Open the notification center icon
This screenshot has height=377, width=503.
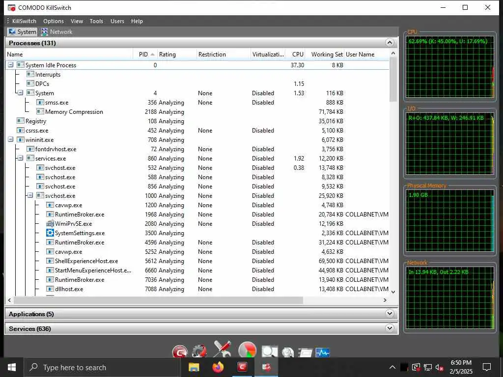(x=487, y=367)
